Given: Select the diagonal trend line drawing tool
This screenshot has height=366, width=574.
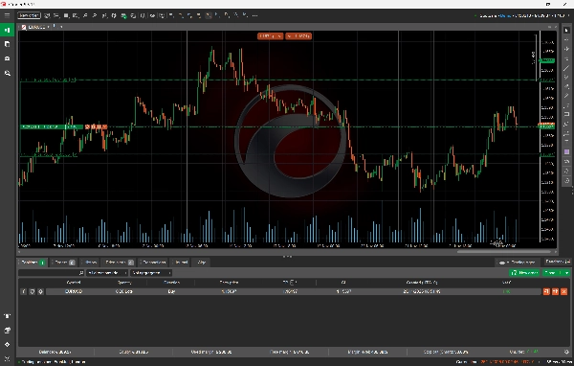Looking at the screenshot, I should 566,68.
